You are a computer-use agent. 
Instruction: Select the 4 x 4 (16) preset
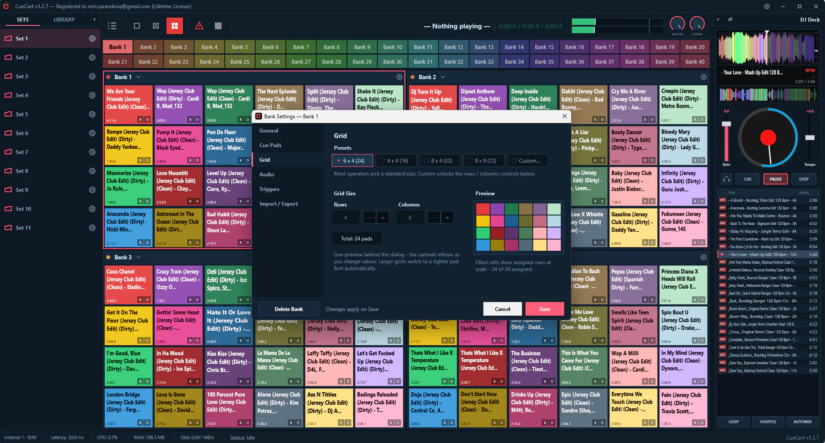(x=397, y=161)
